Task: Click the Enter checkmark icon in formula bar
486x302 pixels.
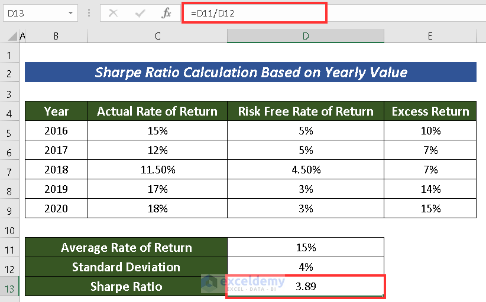Action: pyautogui.click(x=140, y=14)
